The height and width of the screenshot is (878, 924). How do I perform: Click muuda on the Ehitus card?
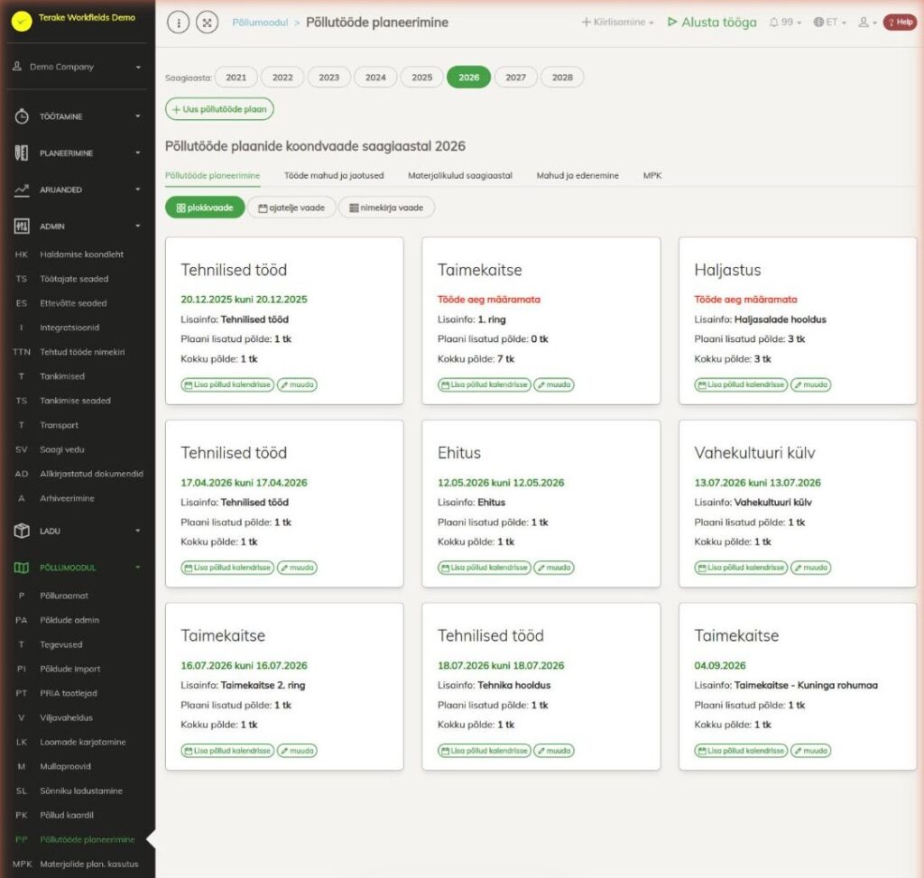[554, 568]
